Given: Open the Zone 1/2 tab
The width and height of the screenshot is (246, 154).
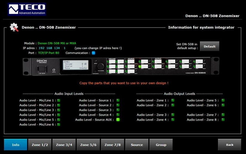Looking at the screenshot, I should point(40,145).
